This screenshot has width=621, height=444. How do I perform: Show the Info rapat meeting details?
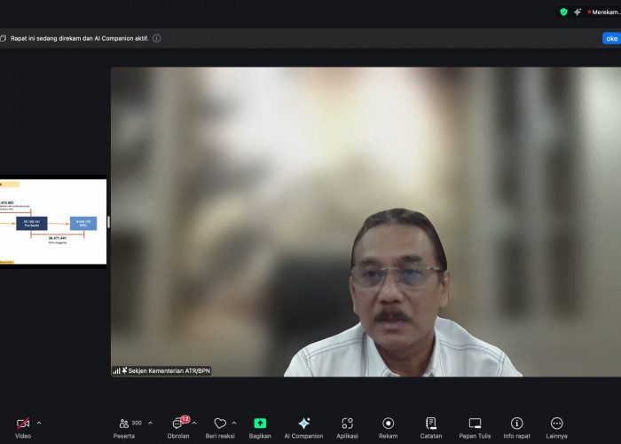[x=516, y=424]
